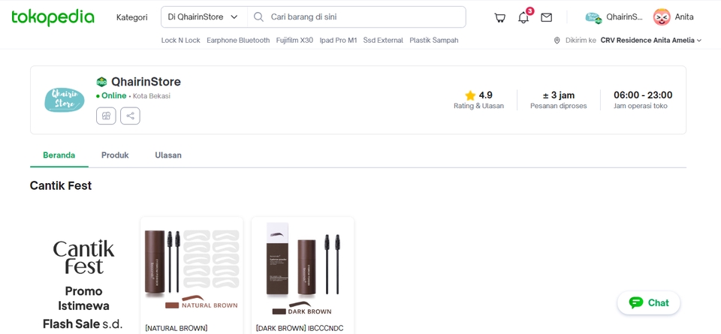Select the Beranda tab
Viewport: 721px width, 334px height.
[59, 155]
